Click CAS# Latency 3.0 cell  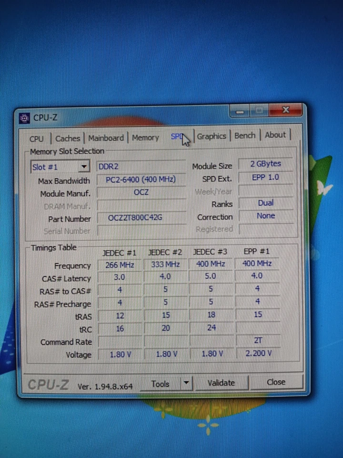tap(120, 277)
